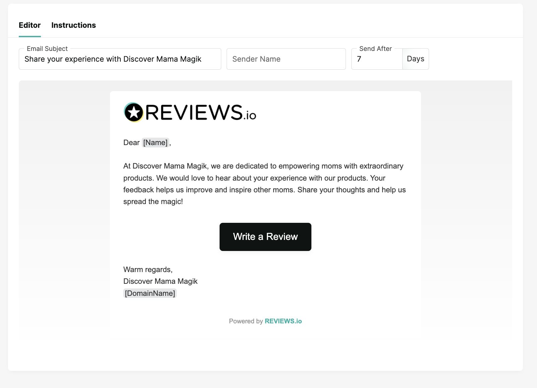537x388 pixels.
Task: Click the REVIEWS.io logo wordmark
Action: pos(200,113)
